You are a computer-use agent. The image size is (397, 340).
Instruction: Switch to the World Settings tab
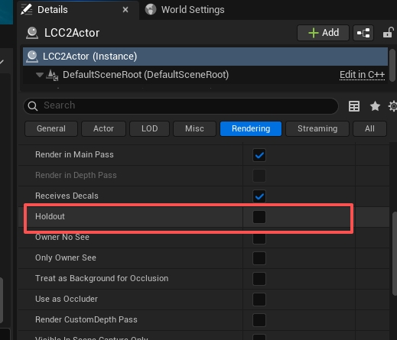click(x=185, y=10)
